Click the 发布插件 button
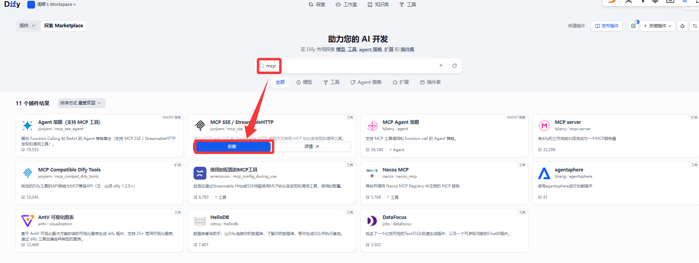 (x=607, y=26)
